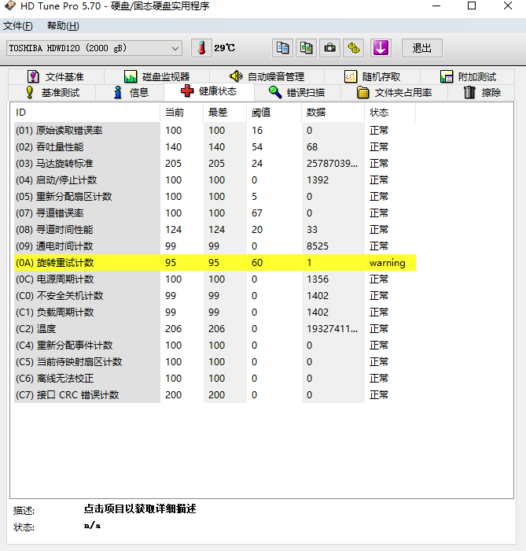Select the (0C) 电源周期计数 row
The image size is (526, 551).
tap(215, 279)
